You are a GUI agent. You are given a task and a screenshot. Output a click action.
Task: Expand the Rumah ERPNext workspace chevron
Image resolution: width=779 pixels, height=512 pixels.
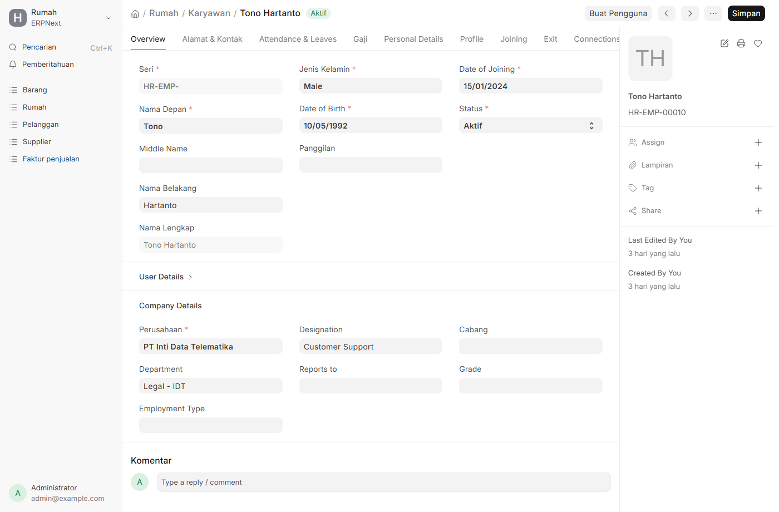(x=109, y=18)
